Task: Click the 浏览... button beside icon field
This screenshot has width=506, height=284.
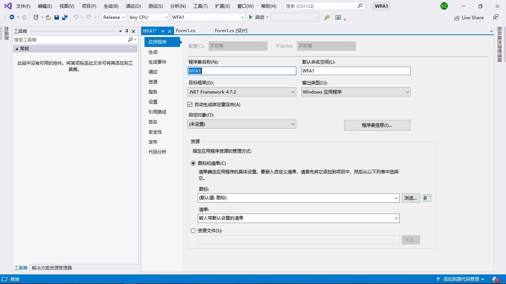Action: pos(411,198)
